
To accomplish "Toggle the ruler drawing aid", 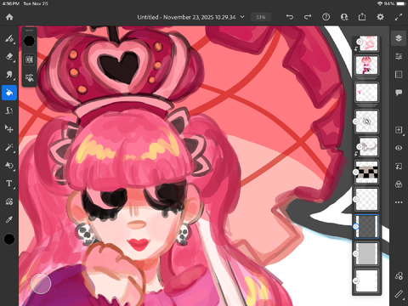I will pyautogui.click(x=399, y=294).
